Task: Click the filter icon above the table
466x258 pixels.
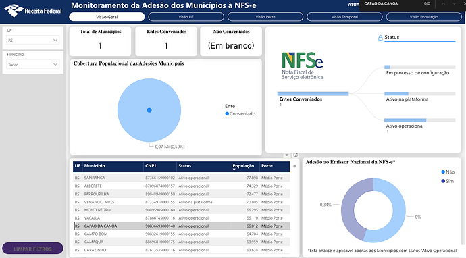Action: click(x=287, y=155)
